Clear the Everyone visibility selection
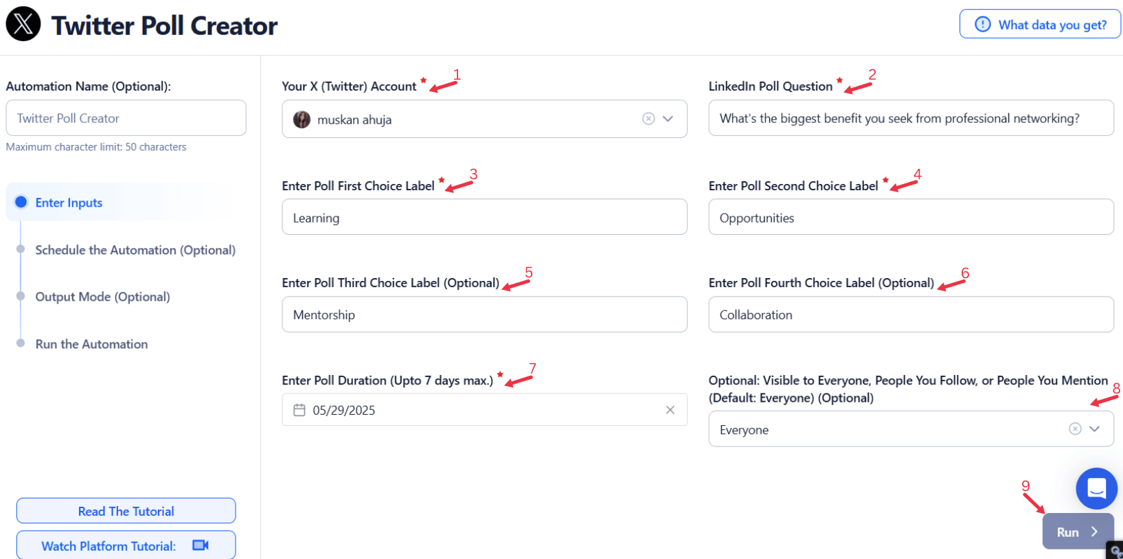This screenshot has height=559, width=1123. pos(1075,429)
